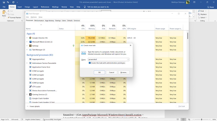This screenshot has height=121, width=217.
Task: Click the Browse... button
Action: click(x=124, y=72)
